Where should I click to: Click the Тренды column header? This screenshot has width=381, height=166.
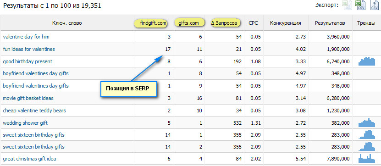click(366, 23)
